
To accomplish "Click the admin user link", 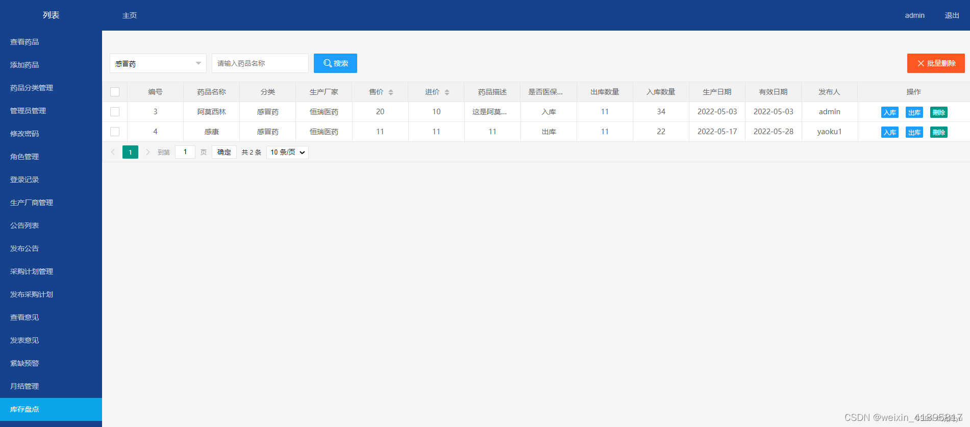I will pyautogui.click(x=915, y=15).
